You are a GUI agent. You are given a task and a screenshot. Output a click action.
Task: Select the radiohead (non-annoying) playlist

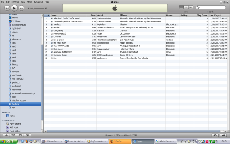pos(23,93)
